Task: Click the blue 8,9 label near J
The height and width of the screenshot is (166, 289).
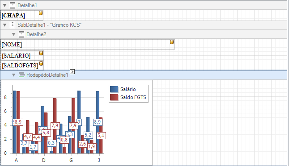Action: click(x=98, y=122)
